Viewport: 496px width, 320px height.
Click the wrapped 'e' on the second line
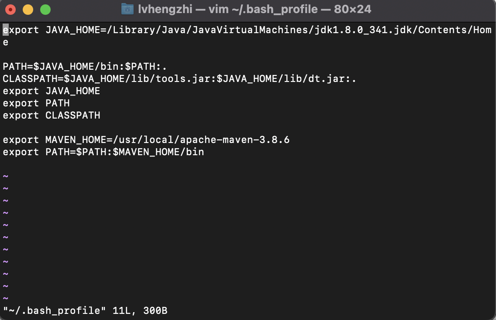[6, 42]
